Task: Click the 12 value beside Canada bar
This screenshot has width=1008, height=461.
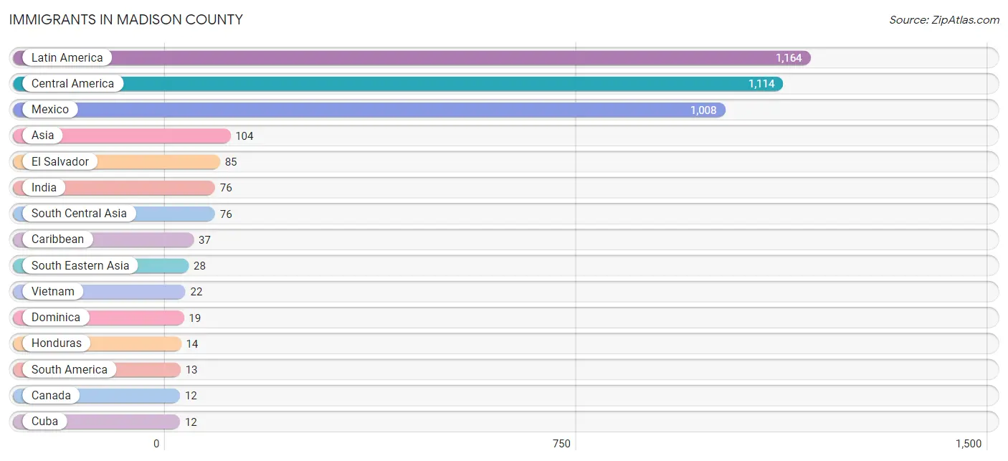Action: (x=191, y=396)
